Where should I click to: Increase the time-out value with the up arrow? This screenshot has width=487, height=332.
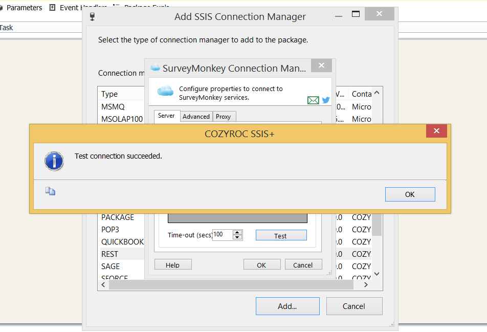(x=237, y=232)
